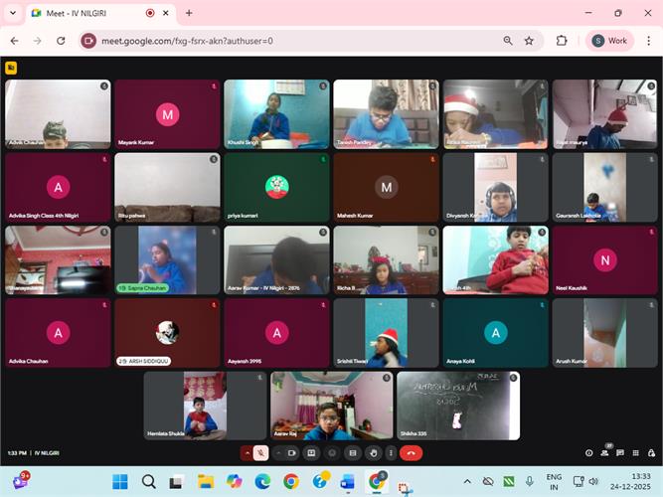Open the in-call chat panel

pyautogui.click(x=621, y=453)
